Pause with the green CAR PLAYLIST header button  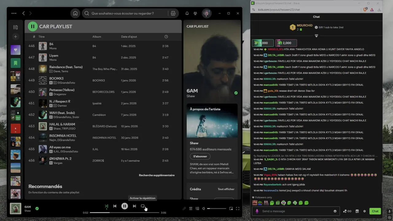click(33, 26)
